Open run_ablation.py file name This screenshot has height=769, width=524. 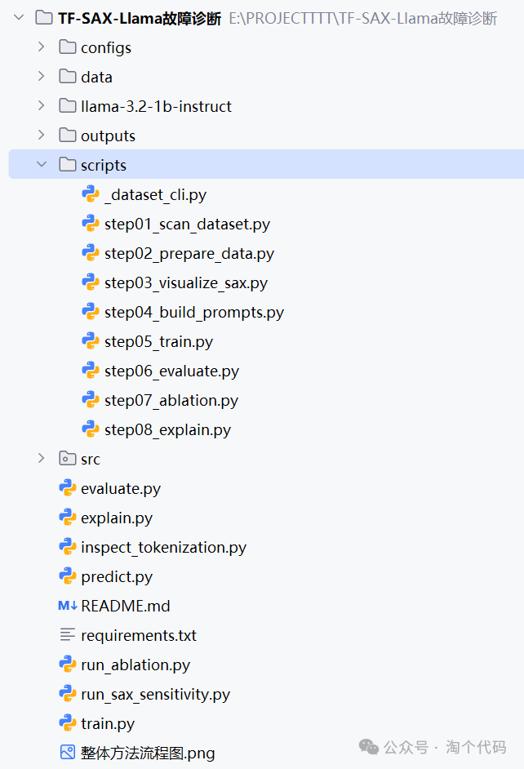[x=135, y=665]
